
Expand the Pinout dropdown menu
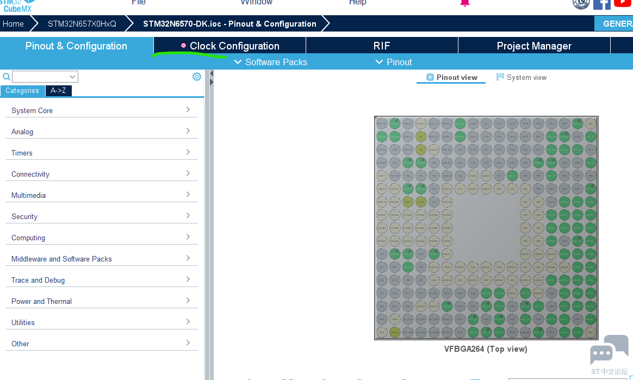394,62
